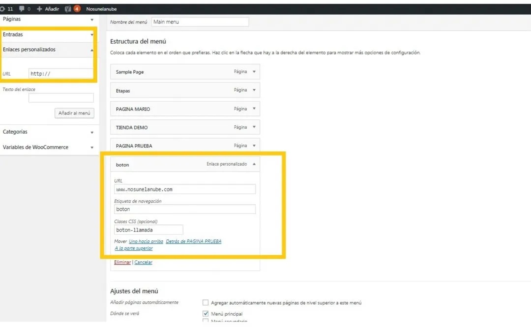Expand the Sample Page item arrow
Image resolution: width=531 pixels, height=332 pixels.
[x=254, y=72]
